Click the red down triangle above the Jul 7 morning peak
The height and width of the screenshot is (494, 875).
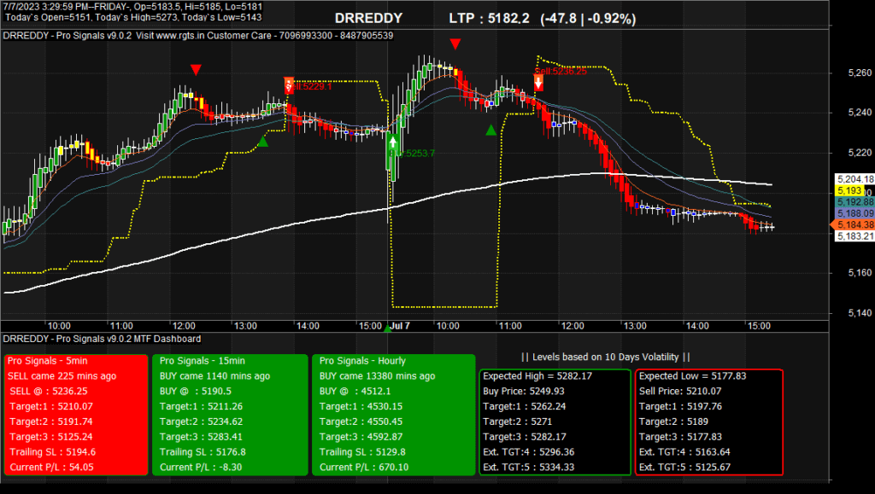click(x=455, y=44)
